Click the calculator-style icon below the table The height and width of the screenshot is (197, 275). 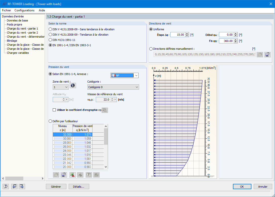point(96,175)
